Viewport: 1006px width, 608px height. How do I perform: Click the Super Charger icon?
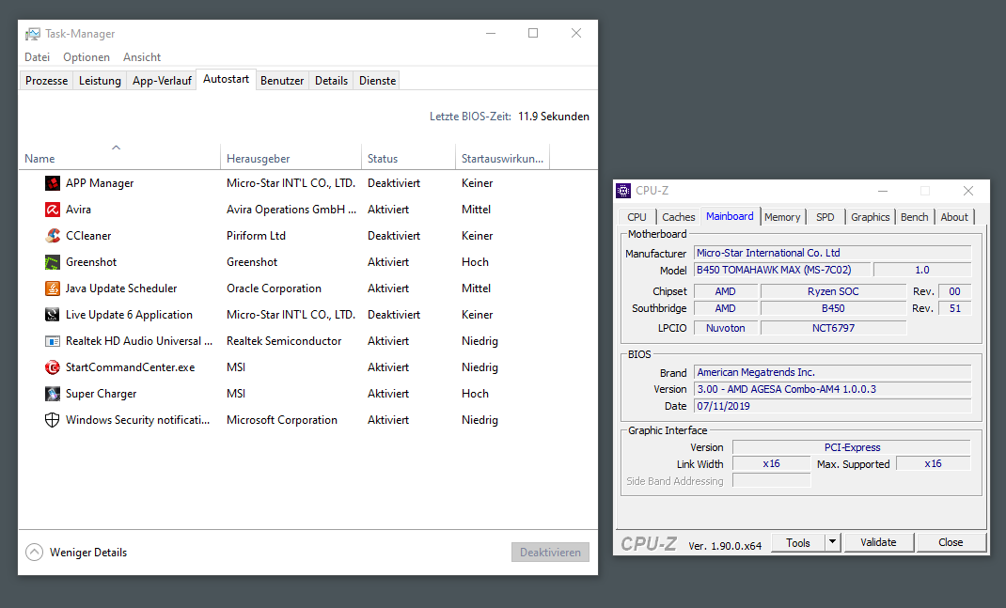[53, 394]
